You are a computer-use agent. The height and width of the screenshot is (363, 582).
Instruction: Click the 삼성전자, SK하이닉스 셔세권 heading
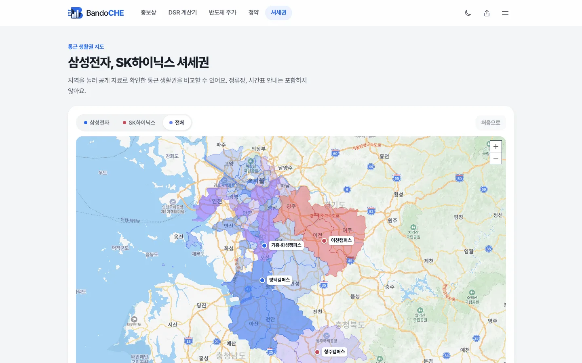pos(139,63)
